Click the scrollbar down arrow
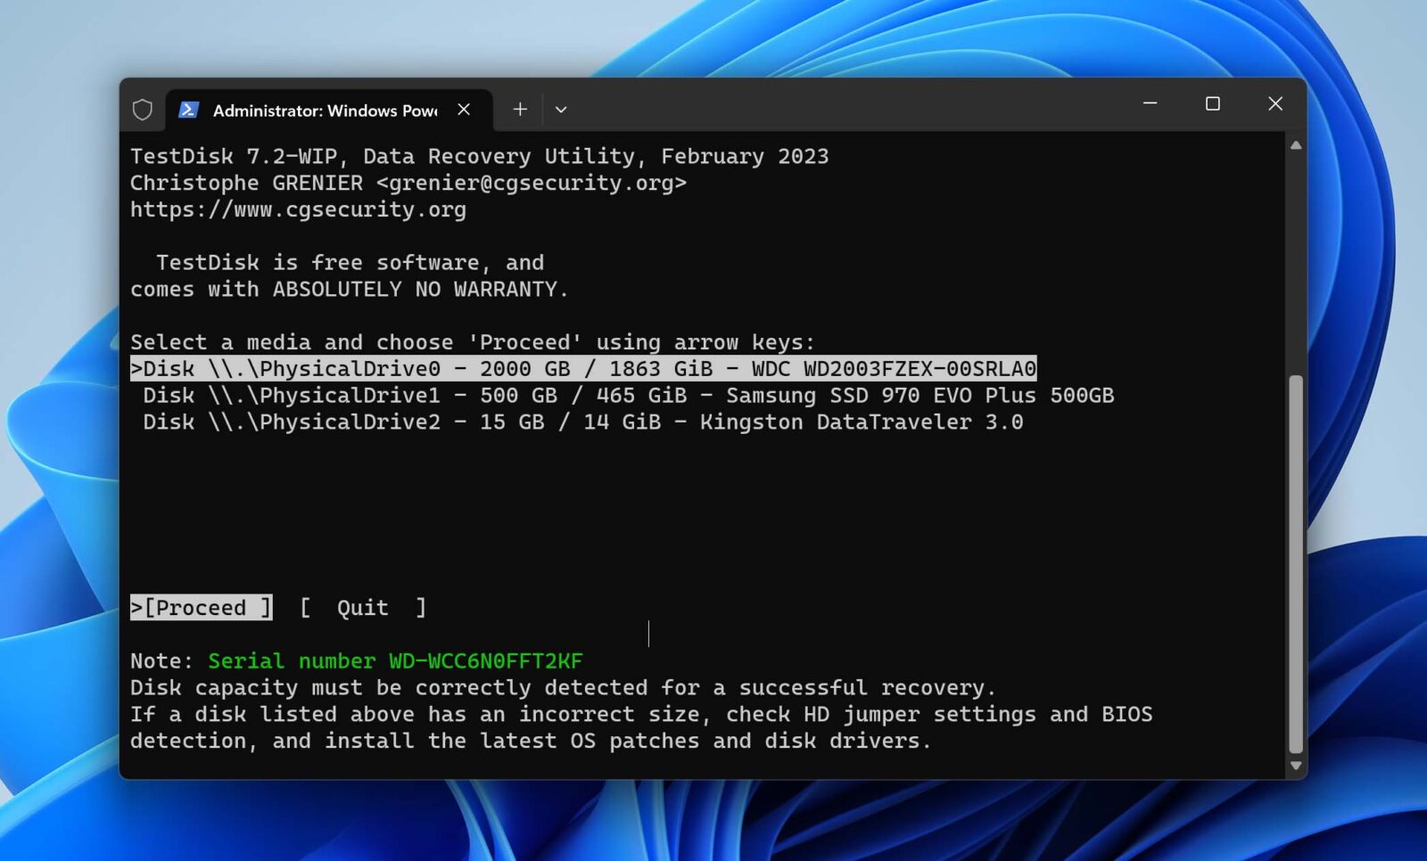Viewport: 1427px width, 861px height. pos(1295,765)
